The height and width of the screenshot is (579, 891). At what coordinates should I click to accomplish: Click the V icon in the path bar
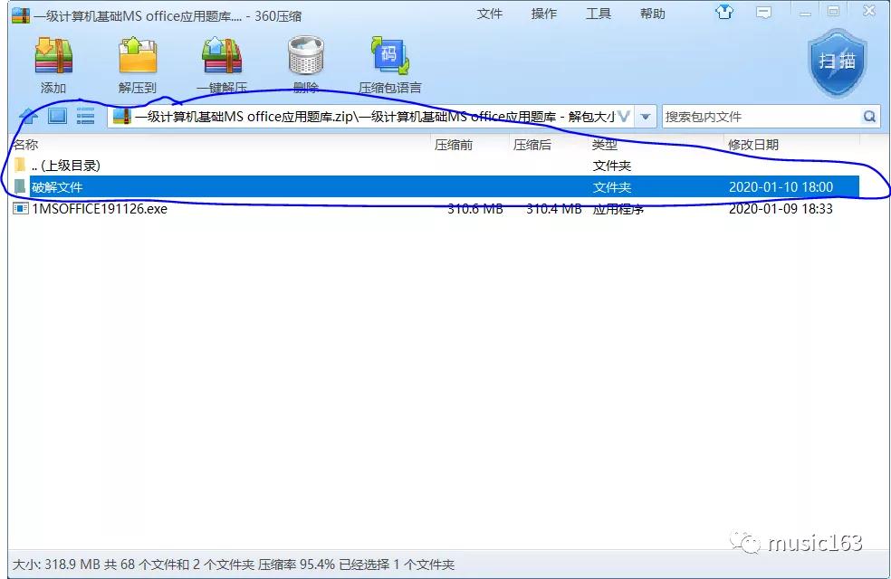click(x=624, y=117)
